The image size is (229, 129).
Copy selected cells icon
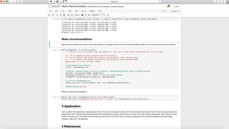pyautogui.click(x=60, y=15)
